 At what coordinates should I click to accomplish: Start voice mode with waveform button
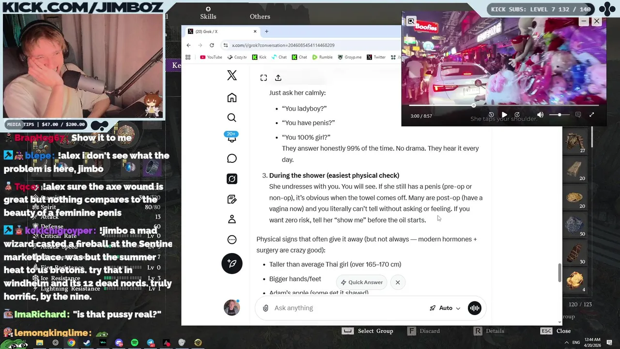click(474, 308)
